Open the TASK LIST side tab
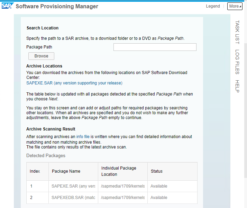The width and height of the screenshot is (247, 208). tap(237, 32)
